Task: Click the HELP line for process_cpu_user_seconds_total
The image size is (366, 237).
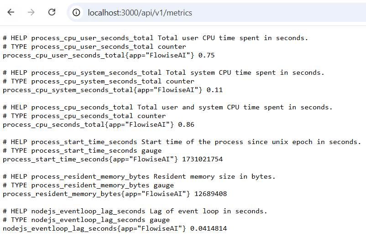Action: (155, 38)
